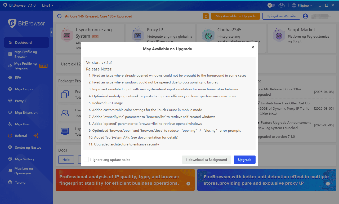The width and height of the screenshot is (339, 204).
Task: Click the blue Upgrade button
Action: (244, 159)
